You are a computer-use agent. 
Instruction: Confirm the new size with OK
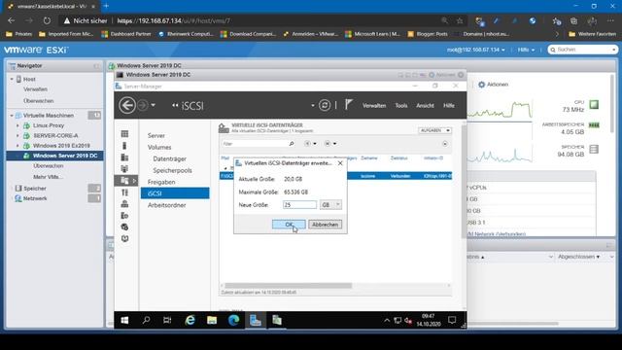pyautogui.click(x=289, y=225)
